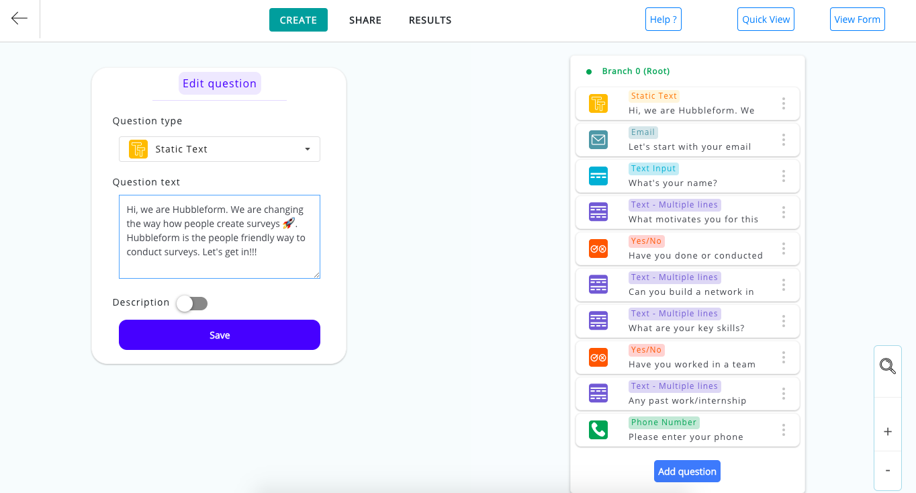The height and width of the screenshot is (493, 916).
Task: Select the 'Let's start with your email' row
Action: click(x=688, y=140)
